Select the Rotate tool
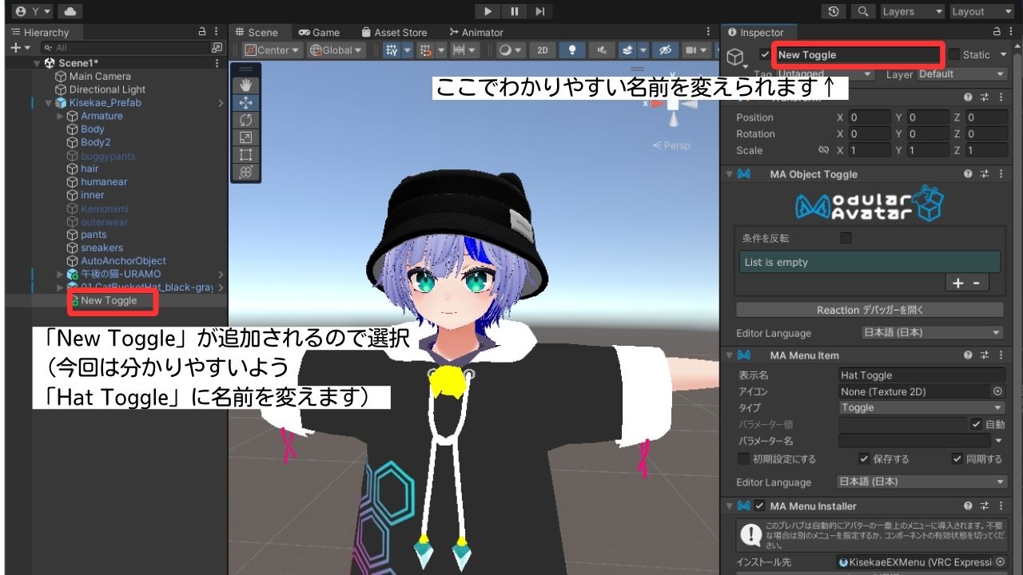 click(244, 120)
